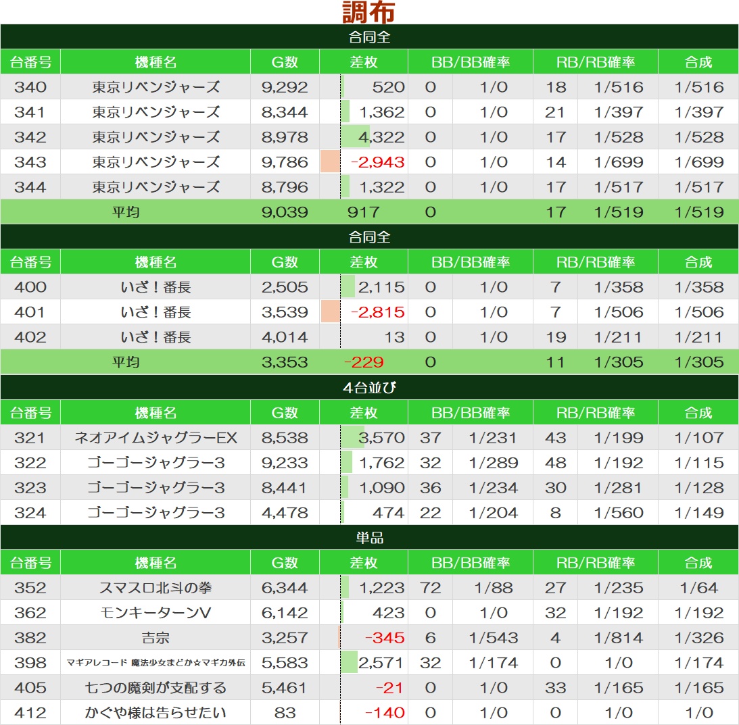Select G数 8,796 in row 344
The width and height of the screenshot is (739, 725).
(285, 187)
